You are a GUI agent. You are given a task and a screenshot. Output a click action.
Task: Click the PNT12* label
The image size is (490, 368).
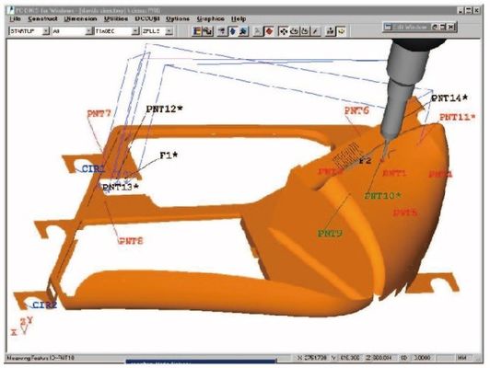point(164,109)
